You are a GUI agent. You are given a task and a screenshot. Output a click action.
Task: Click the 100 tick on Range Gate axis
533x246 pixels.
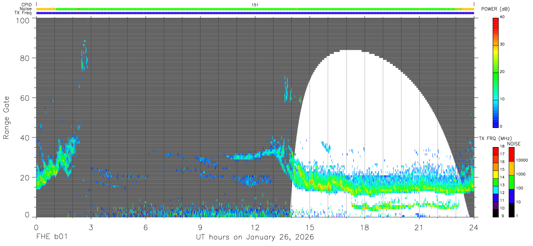(23, 20)
